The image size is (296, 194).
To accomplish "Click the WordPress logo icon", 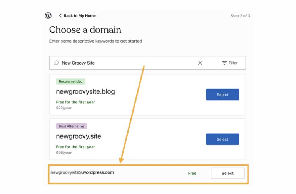I will coord(48,16).
